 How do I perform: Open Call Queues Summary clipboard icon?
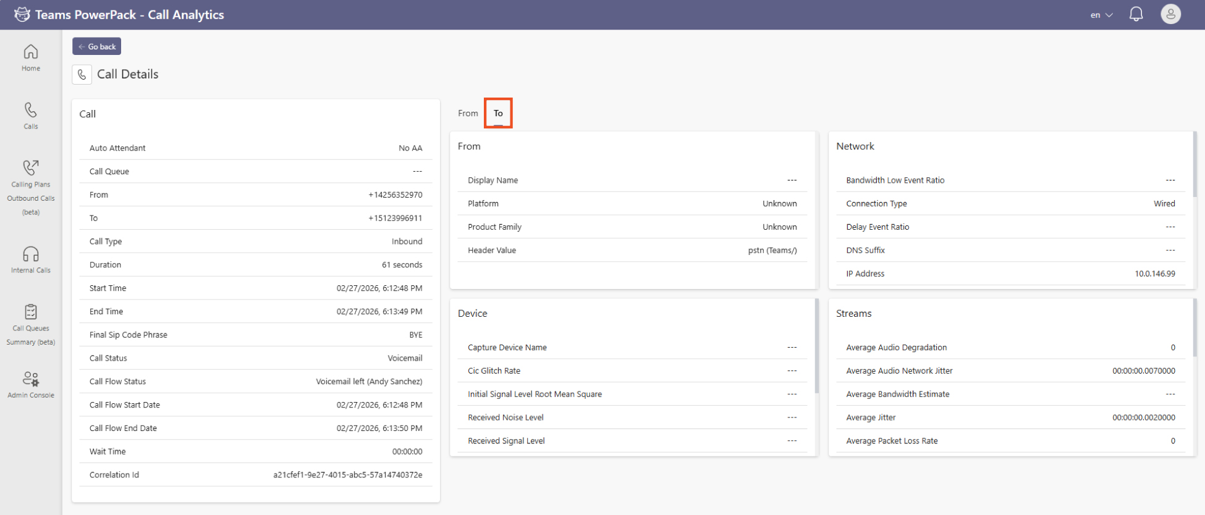pyautogui.click(x=31, y=312)
